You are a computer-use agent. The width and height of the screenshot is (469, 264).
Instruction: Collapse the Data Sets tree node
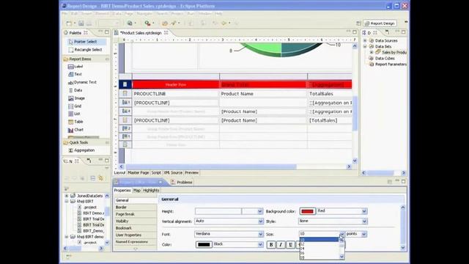coord(365,46)
